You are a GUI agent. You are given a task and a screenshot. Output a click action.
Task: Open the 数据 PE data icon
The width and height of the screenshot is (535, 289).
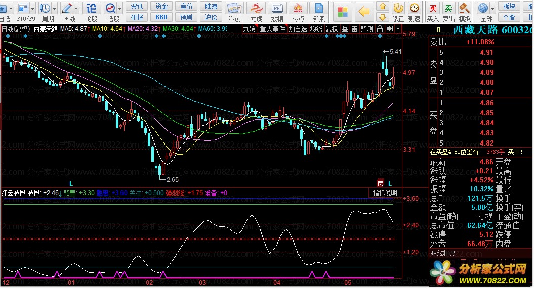click(x=277, y=8)
